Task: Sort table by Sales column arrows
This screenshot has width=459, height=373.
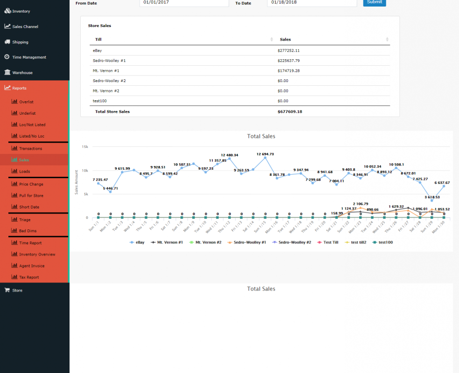Action: [x=387, y=40]
